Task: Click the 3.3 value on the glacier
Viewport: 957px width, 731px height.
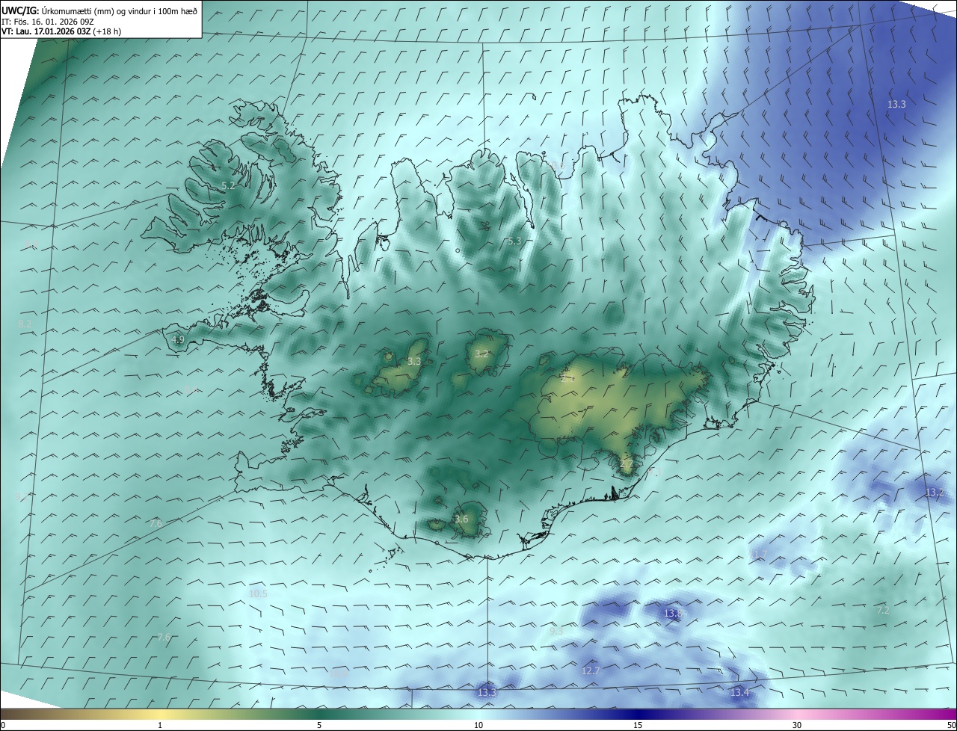Action: pyautogui.click(x=414, y=362)
